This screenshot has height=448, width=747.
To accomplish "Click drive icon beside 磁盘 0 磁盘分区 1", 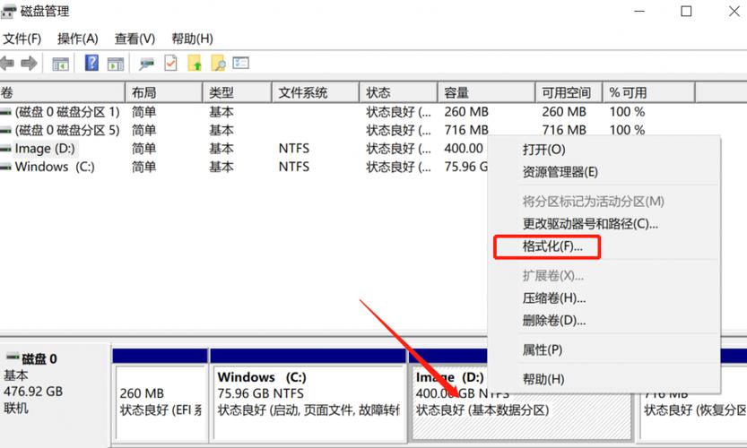I will click(5, 112).
